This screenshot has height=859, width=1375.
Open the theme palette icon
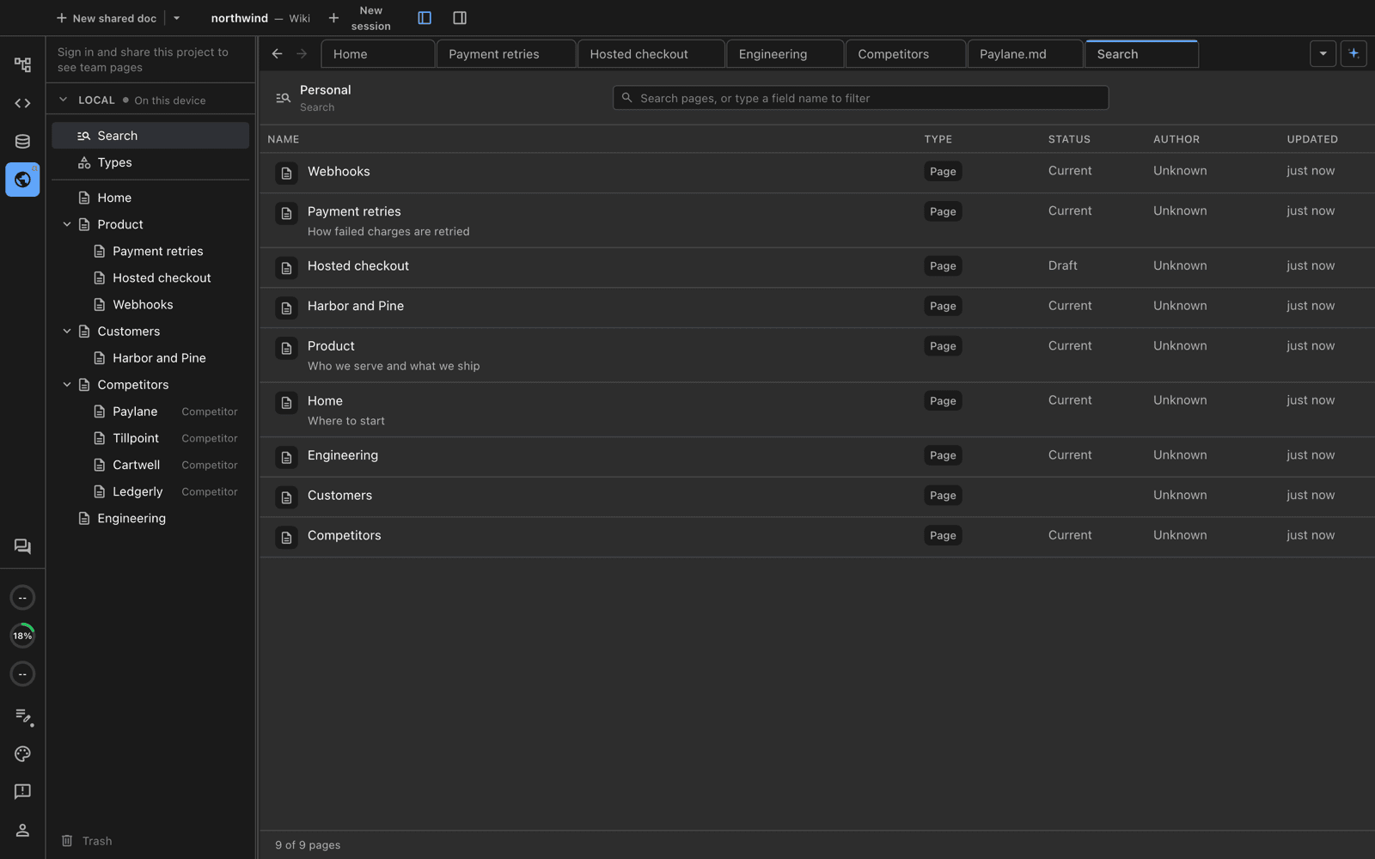[22, 753]
